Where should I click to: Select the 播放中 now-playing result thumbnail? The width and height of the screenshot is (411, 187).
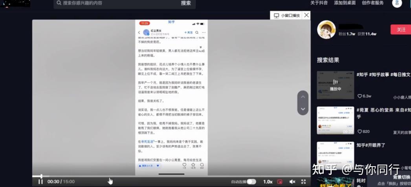click(335, 85)
